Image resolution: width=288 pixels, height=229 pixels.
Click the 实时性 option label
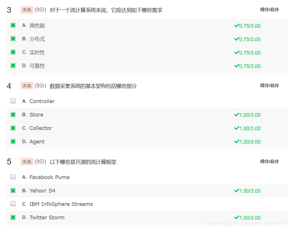[x=37, y=53]
